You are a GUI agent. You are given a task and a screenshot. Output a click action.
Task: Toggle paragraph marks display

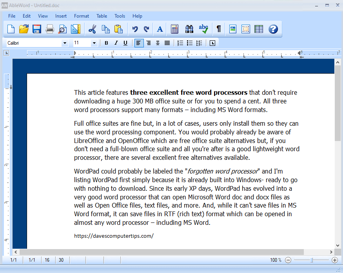(218, 29)
